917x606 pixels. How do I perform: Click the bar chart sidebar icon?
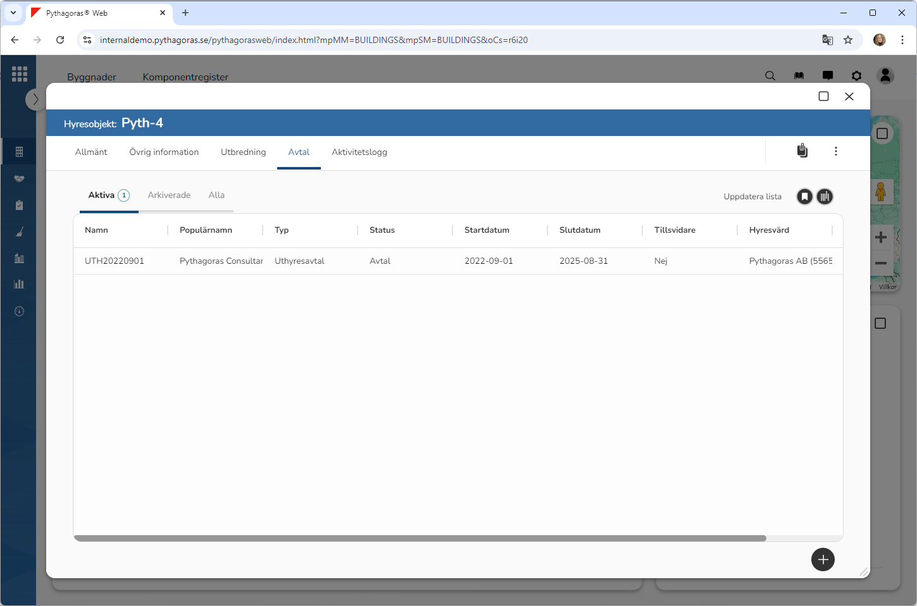pos(19,284)
